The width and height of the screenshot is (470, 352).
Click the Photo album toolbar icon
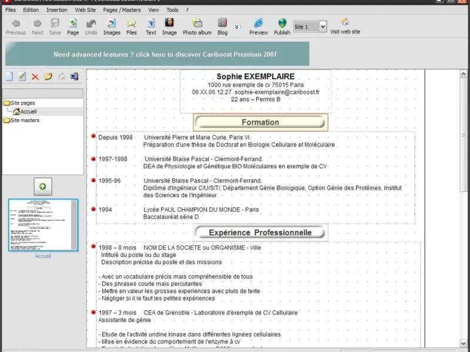coord(197,26)
